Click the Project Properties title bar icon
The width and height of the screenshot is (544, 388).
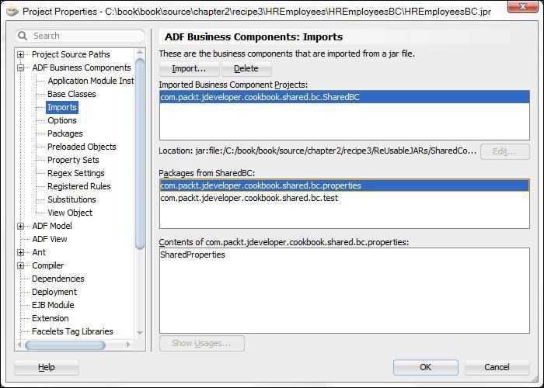coord(12,11)
